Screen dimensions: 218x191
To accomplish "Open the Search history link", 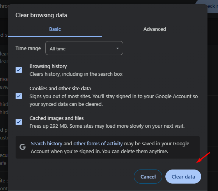I will point(46,143).
